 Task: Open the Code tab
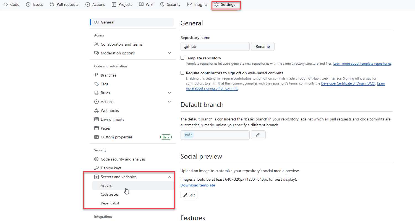[x=11, y=4]
